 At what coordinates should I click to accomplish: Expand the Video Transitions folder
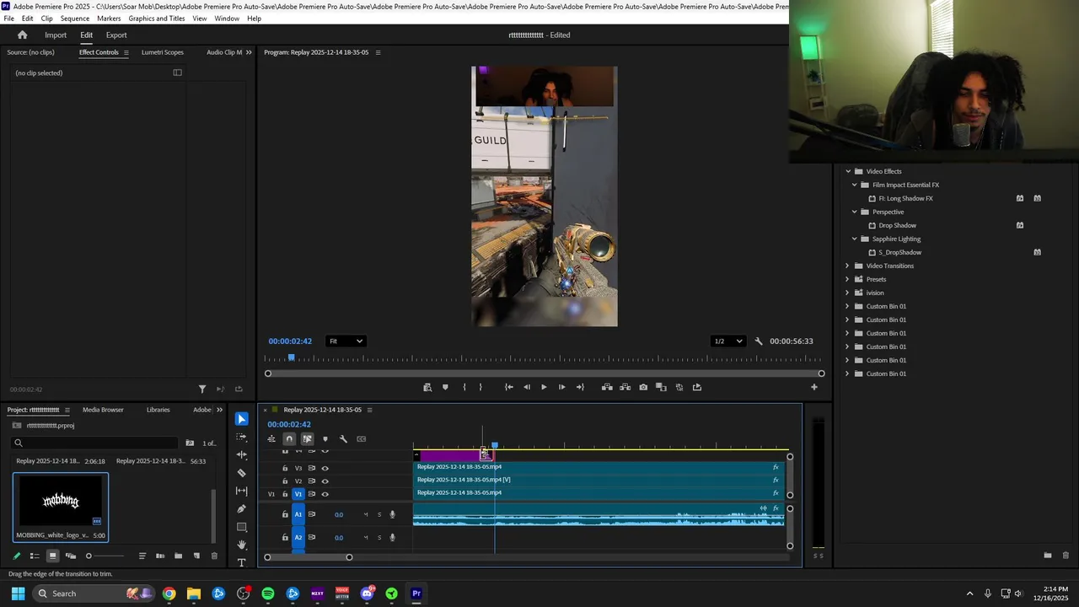[848, 266]
